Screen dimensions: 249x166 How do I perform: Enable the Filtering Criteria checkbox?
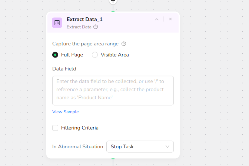55,128
